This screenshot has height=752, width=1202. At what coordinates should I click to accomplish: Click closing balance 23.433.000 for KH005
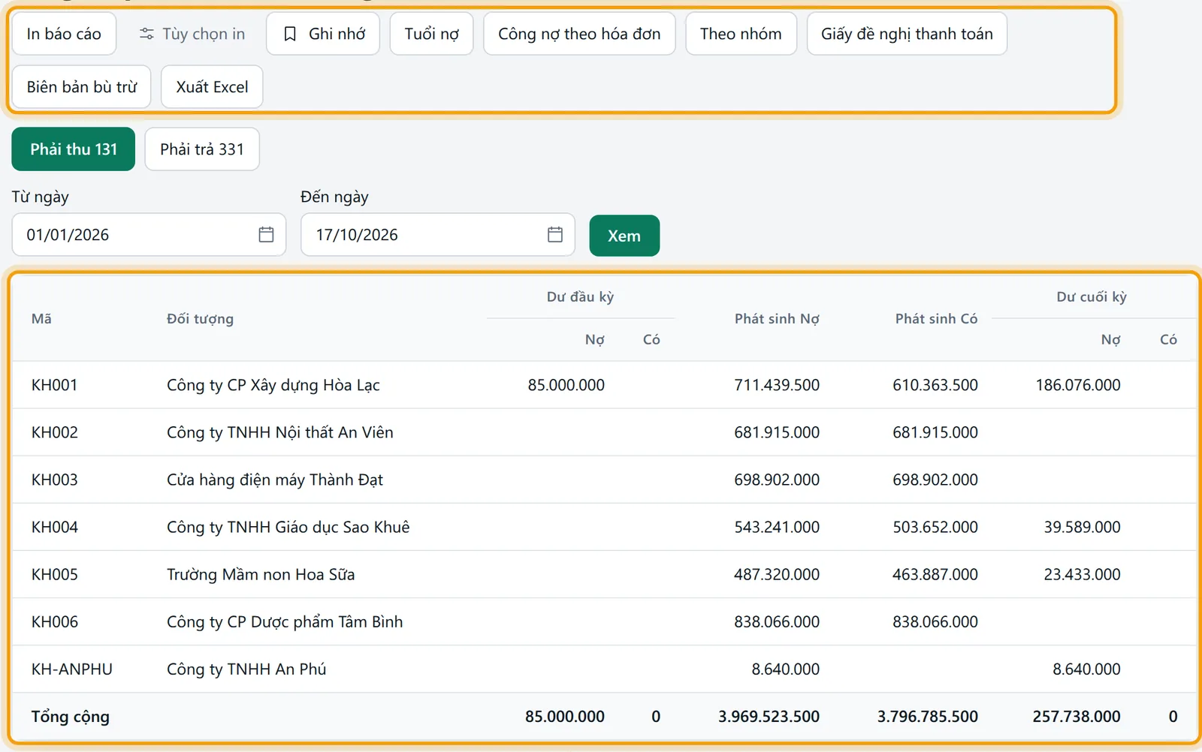(x=1082, y=574)
